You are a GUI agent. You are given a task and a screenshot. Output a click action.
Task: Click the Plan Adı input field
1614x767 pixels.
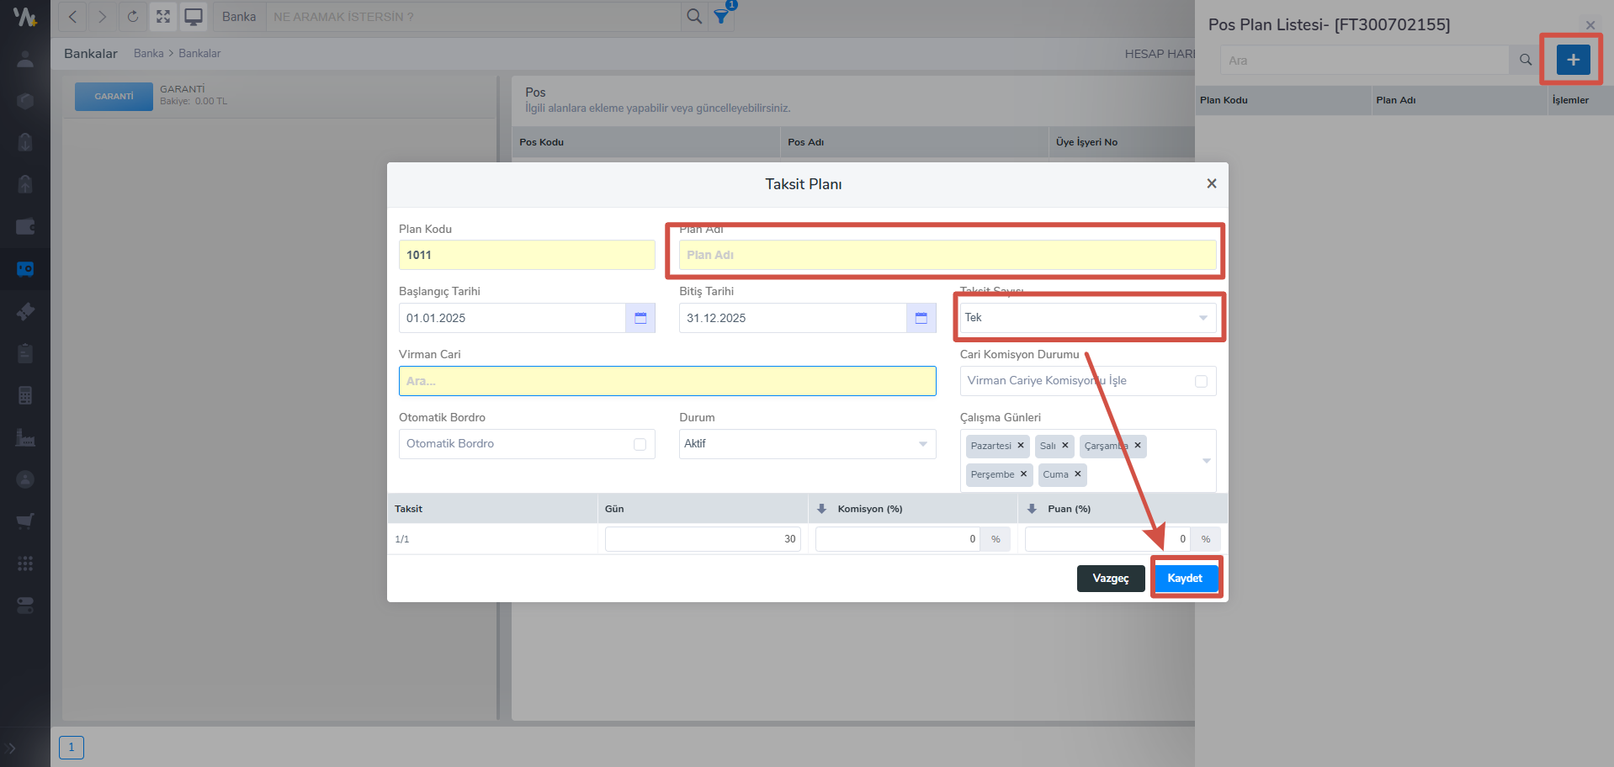click(947, 255)
